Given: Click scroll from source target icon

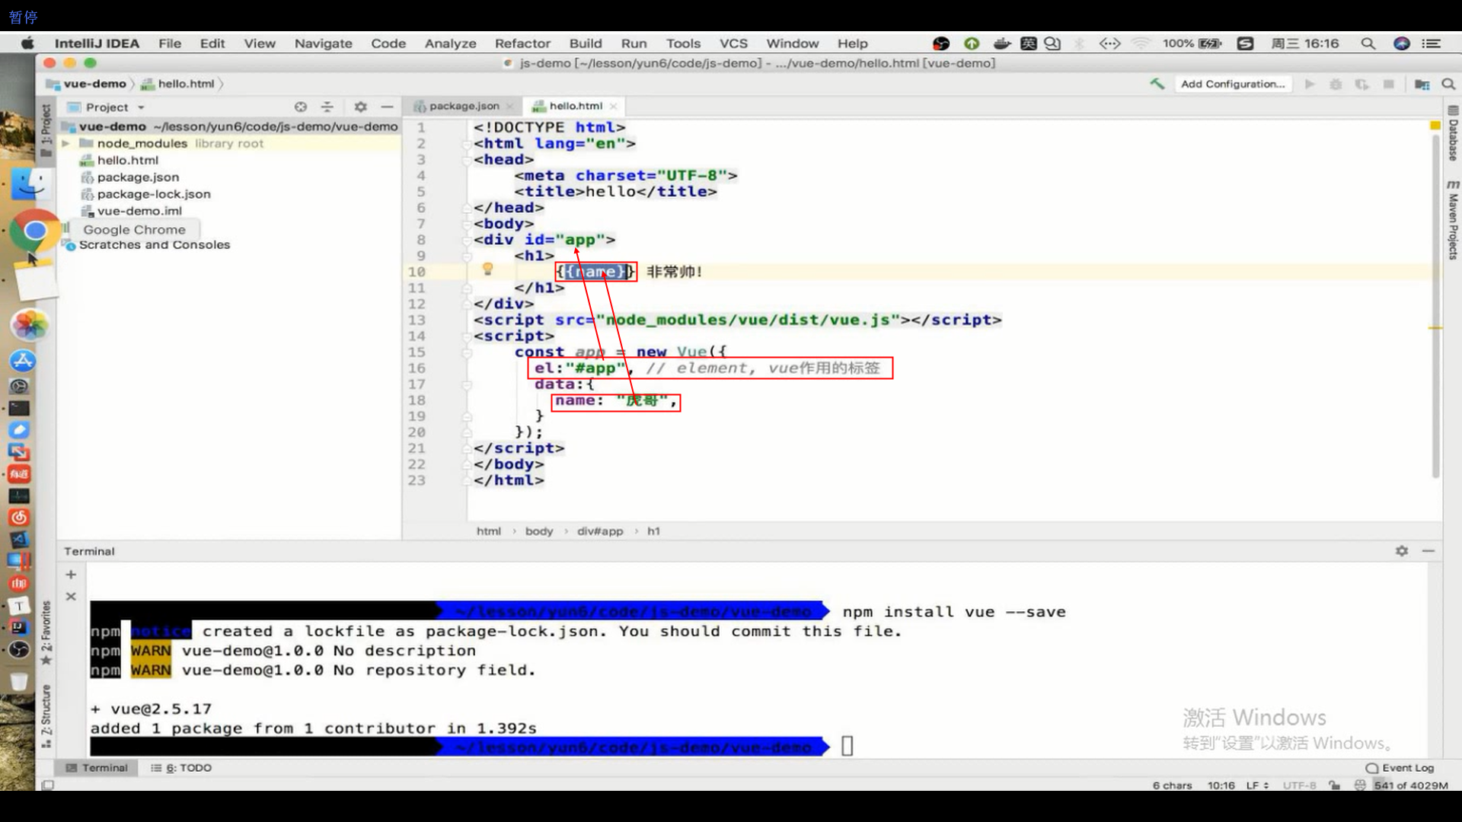Looking at the screenshot, I should [301, 107].
